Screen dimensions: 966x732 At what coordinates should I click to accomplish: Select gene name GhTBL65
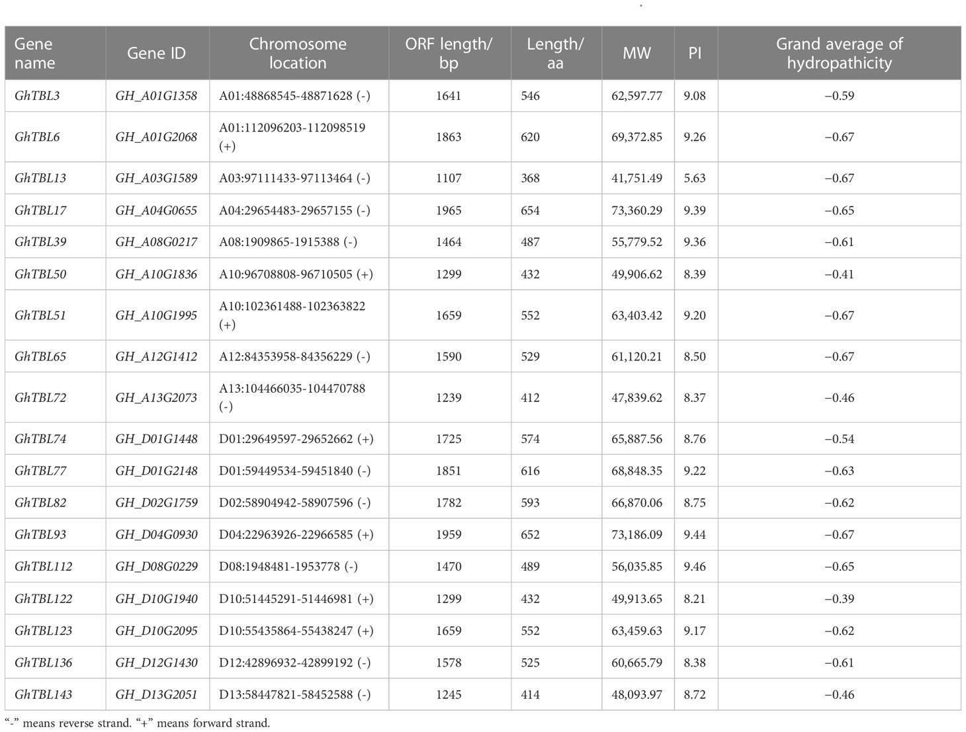40,356
